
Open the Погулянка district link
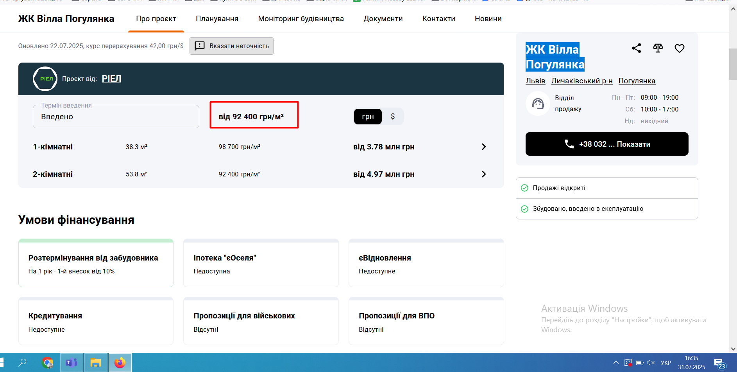(x=637, y=81)
